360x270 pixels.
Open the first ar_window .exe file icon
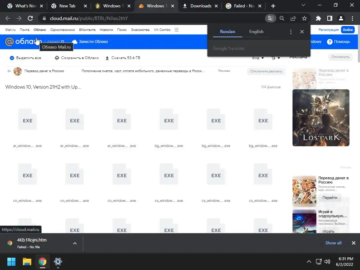[x=27, y=120]
